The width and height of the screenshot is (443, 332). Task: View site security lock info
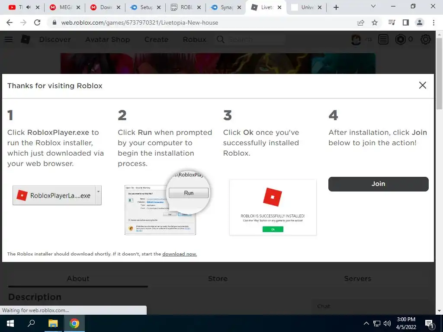click(x=55, y=22)
